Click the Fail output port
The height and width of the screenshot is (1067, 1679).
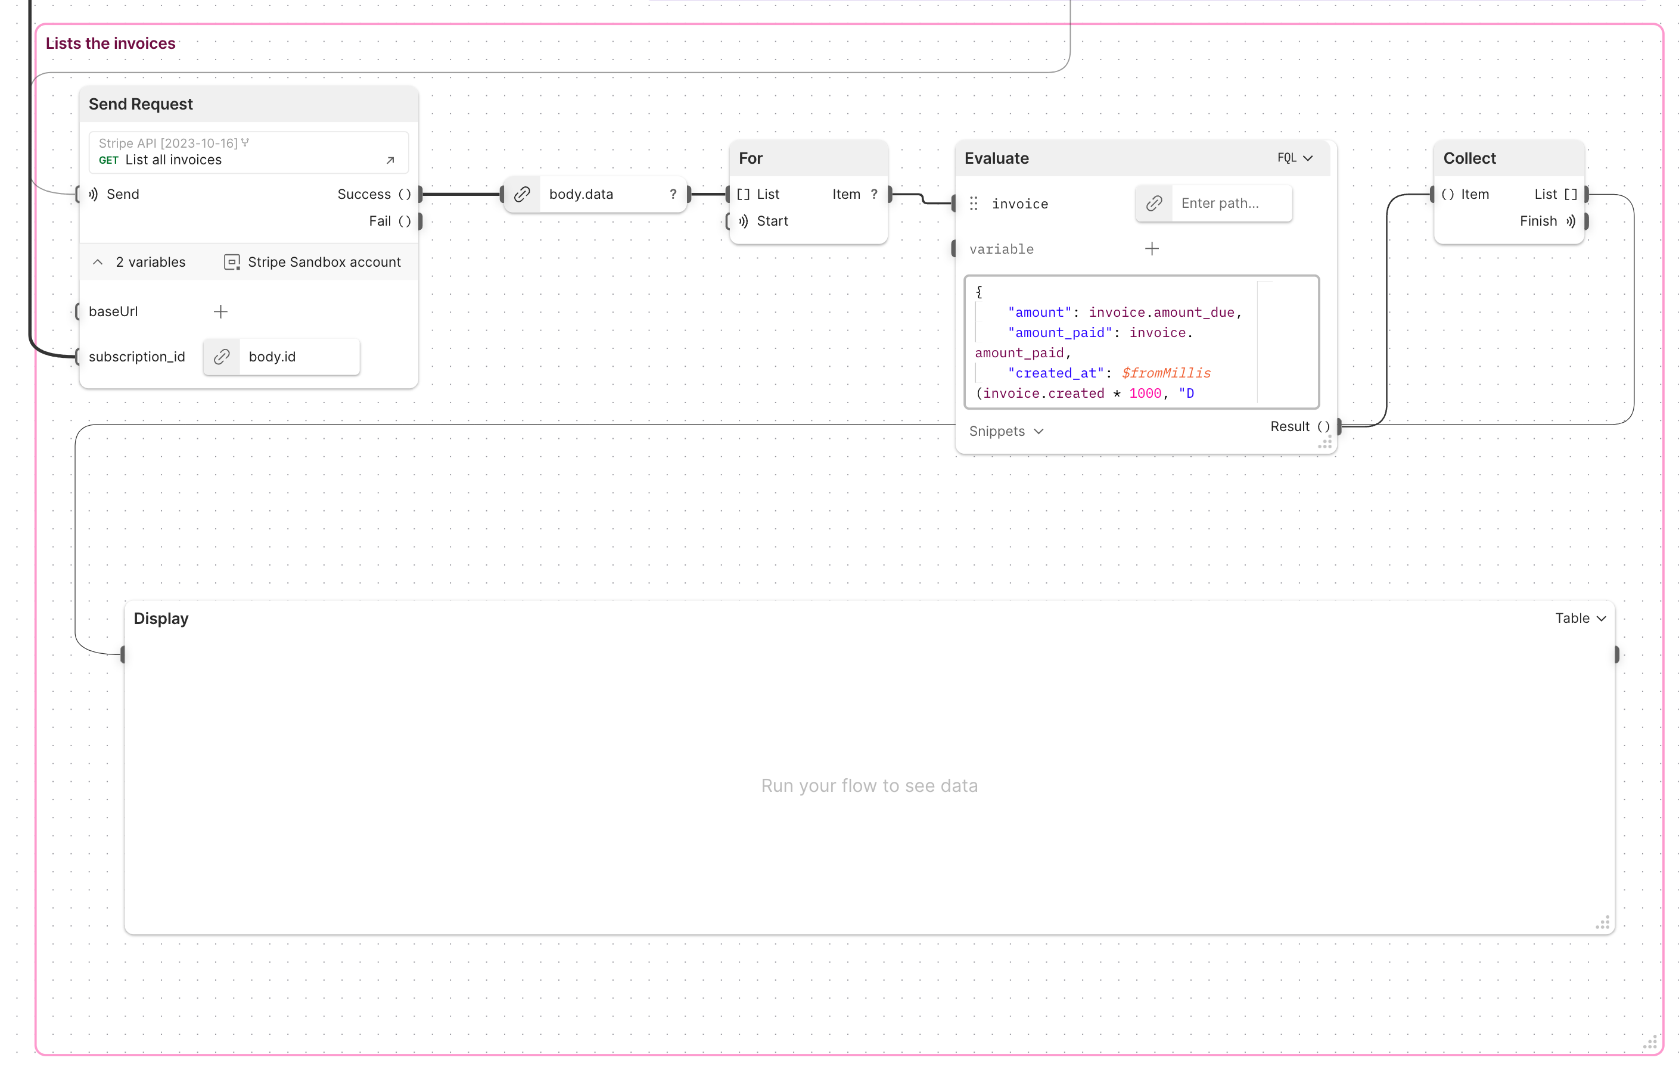(419, 221)
